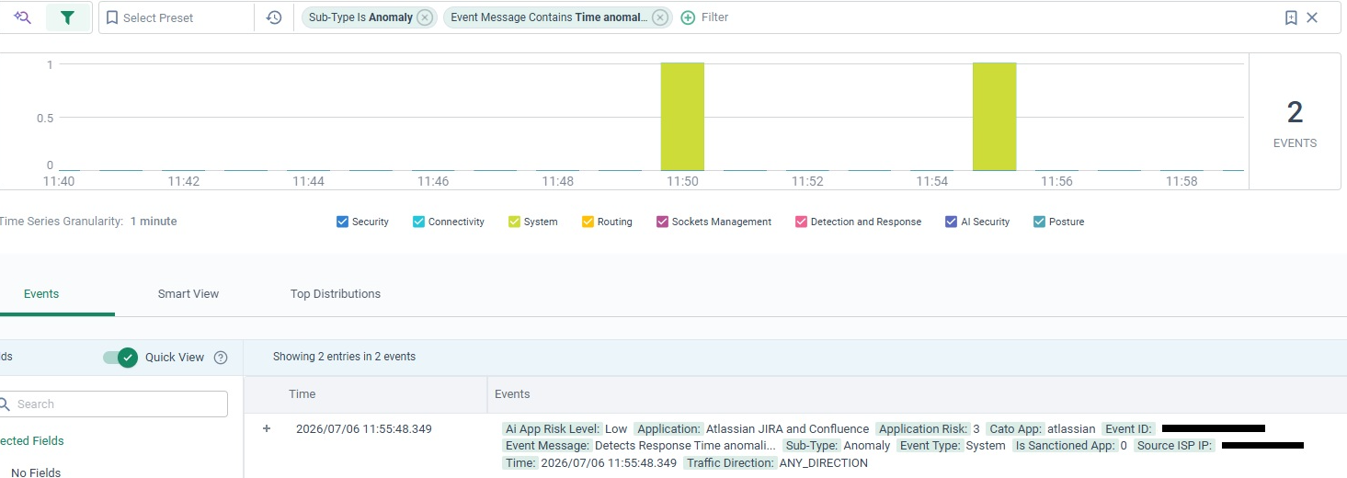Click the Event ID field label
The image size is (1347, 478).
click(x=1128, y=429)
